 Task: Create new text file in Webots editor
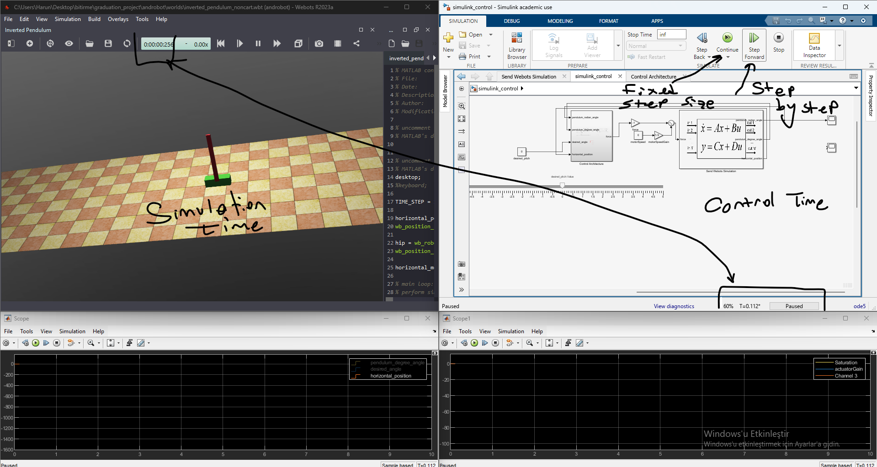pyautogui.click(x=392, y=43)
